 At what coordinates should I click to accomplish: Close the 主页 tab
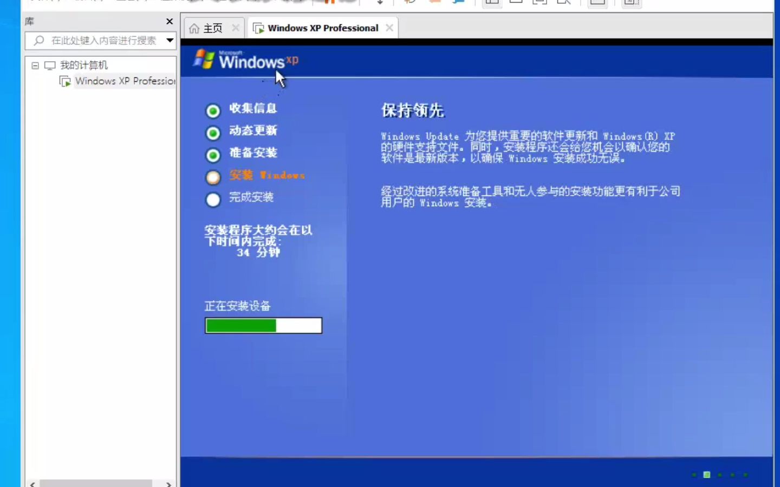(x=235, y=28)
